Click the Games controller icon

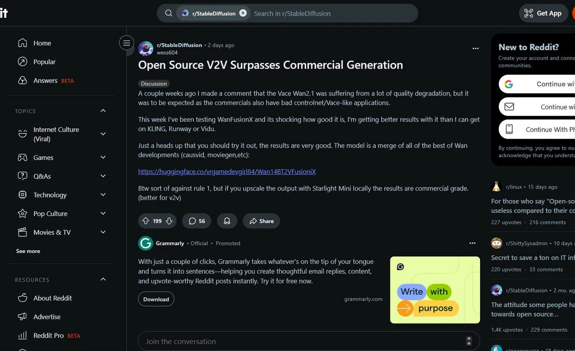pos(23,157)
